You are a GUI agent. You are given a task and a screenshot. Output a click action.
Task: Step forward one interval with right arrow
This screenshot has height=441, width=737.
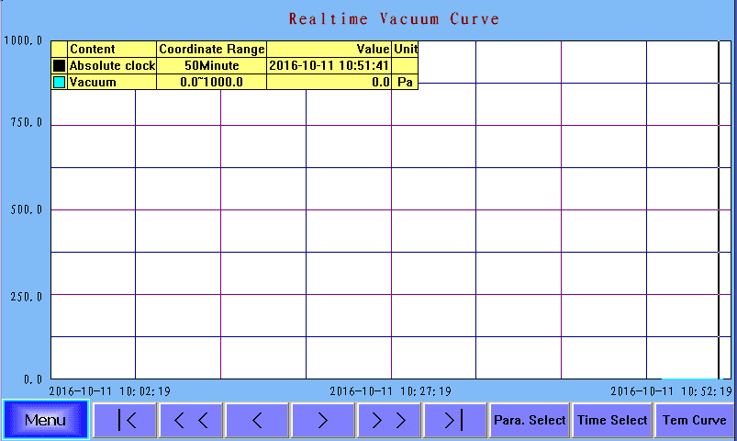[323, 421]
